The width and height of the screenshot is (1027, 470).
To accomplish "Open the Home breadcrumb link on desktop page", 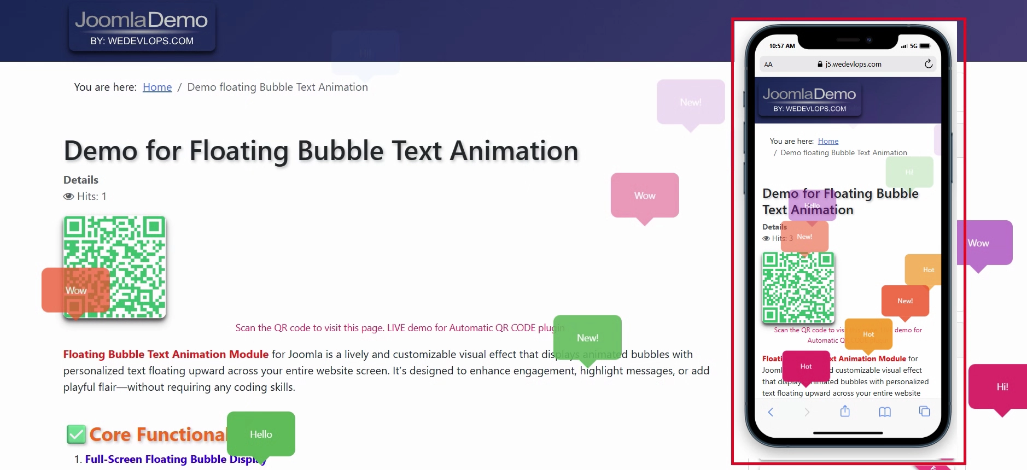I will tap(157, 87).
